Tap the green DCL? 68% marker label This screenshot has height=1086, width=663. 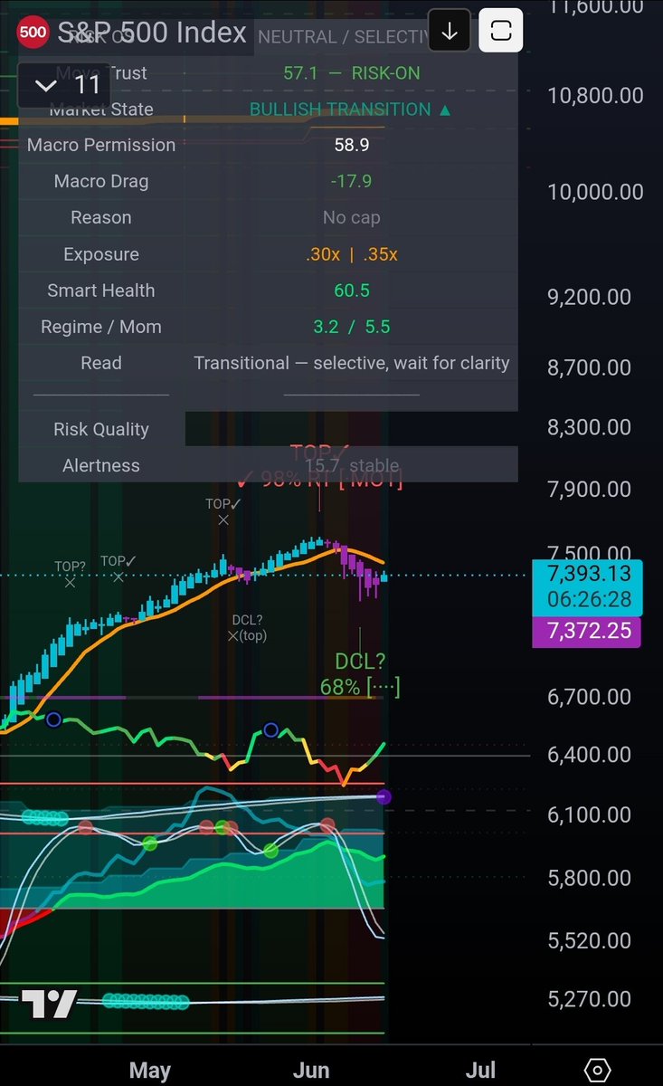click(x=360, y=674)
